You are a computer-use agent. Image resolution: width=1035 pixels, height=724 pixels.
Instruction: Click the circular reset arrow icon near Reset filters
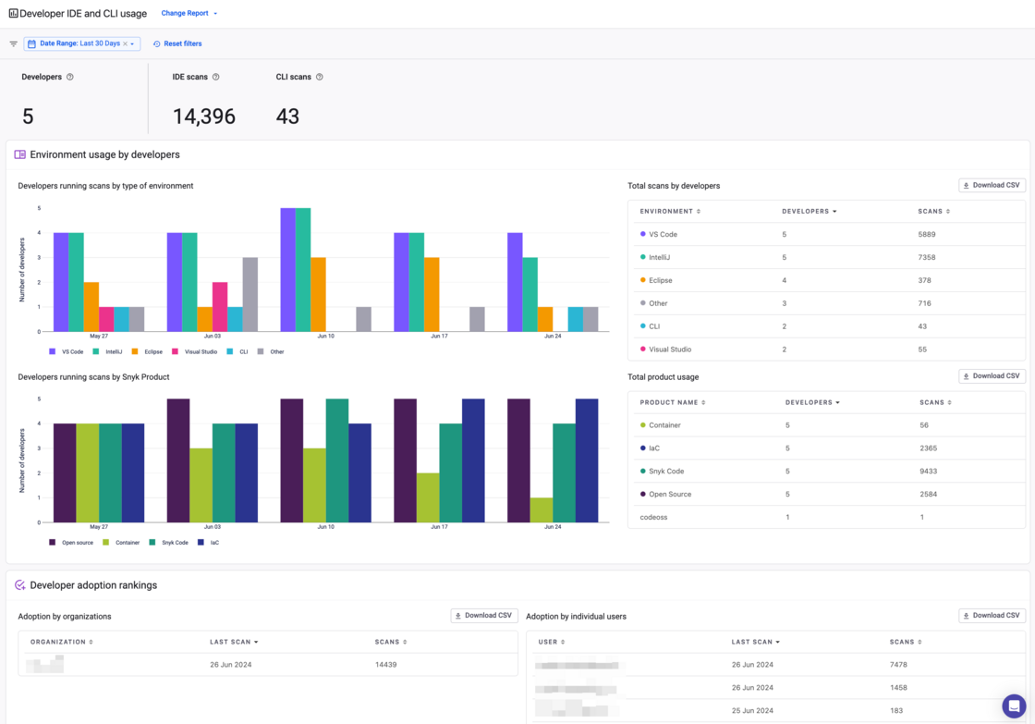156,43
